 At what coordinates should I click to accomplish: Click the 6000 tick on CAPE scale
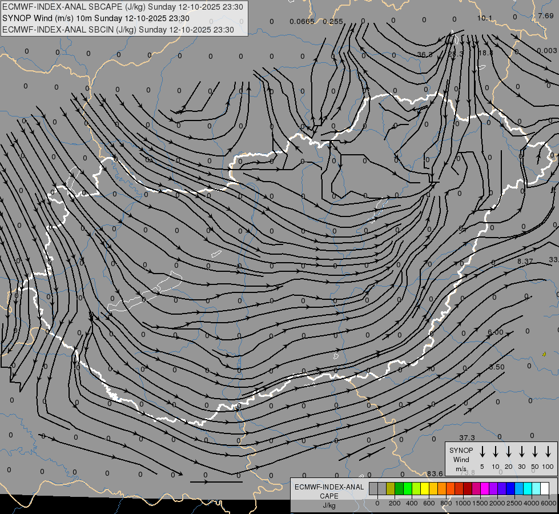pyautogui.click(x=549, y=503)
